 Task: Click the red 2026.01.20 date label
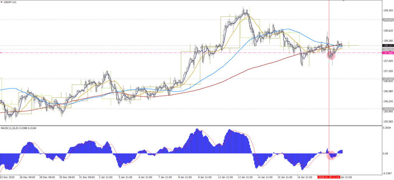328,178
